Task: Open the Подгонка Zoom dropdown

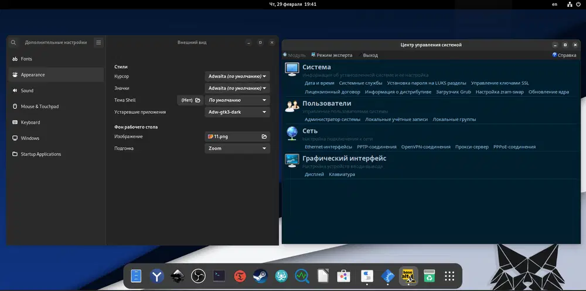Action: [x=237, y=148]
